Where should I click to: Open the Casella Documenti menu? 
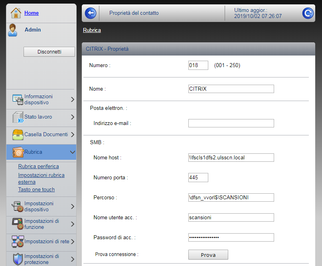(x=41, y=135)
